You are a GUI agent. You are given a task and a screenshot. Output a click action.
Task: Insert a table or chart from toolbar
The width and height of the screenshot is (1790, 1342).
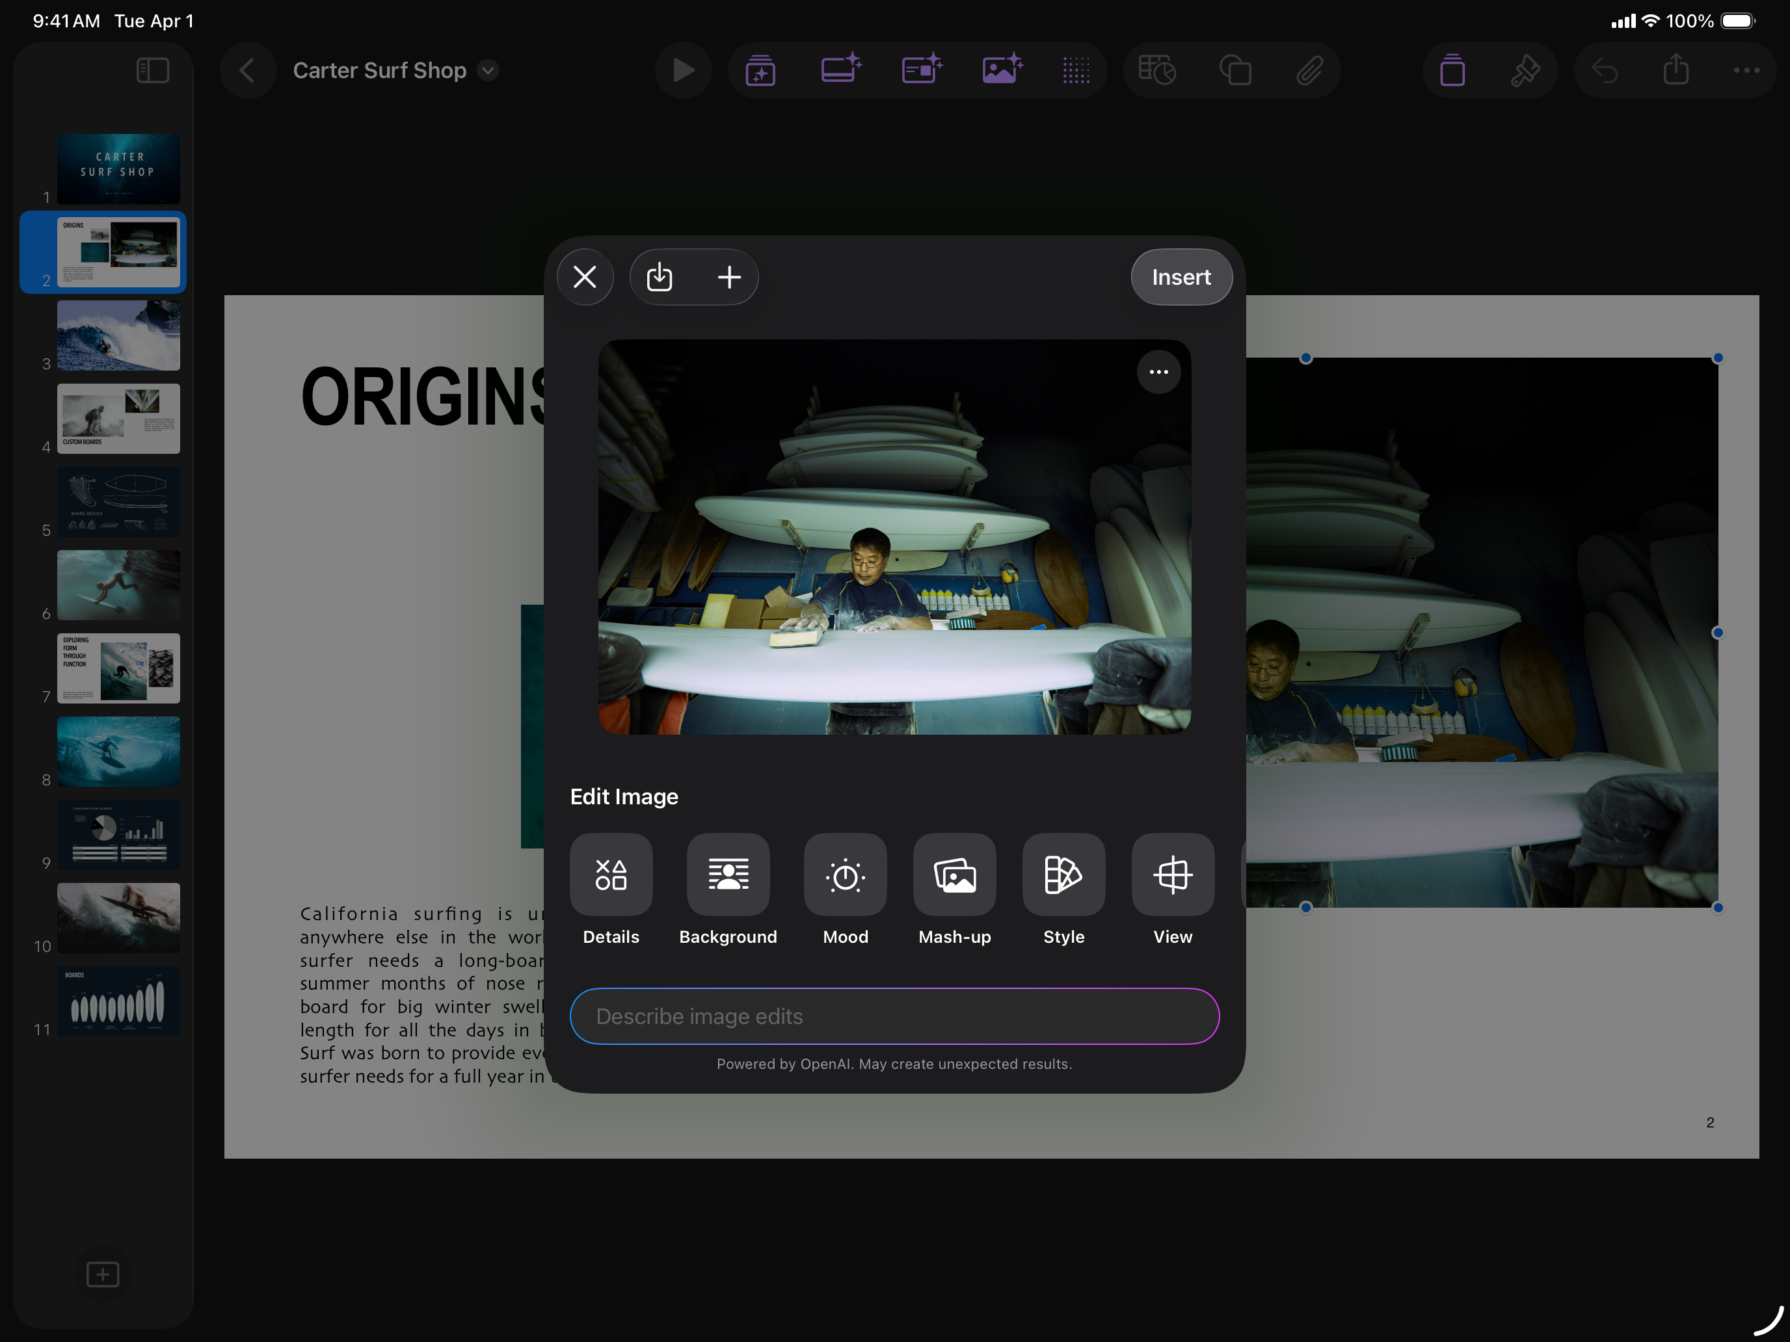(1156, 70)
